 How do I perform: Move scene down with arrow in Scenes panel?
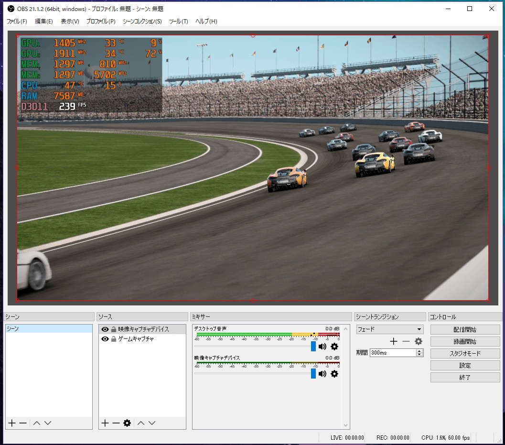pyautogui.click(x=48, y=423)
